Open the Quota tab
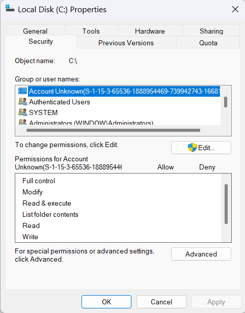 [208, 43]
